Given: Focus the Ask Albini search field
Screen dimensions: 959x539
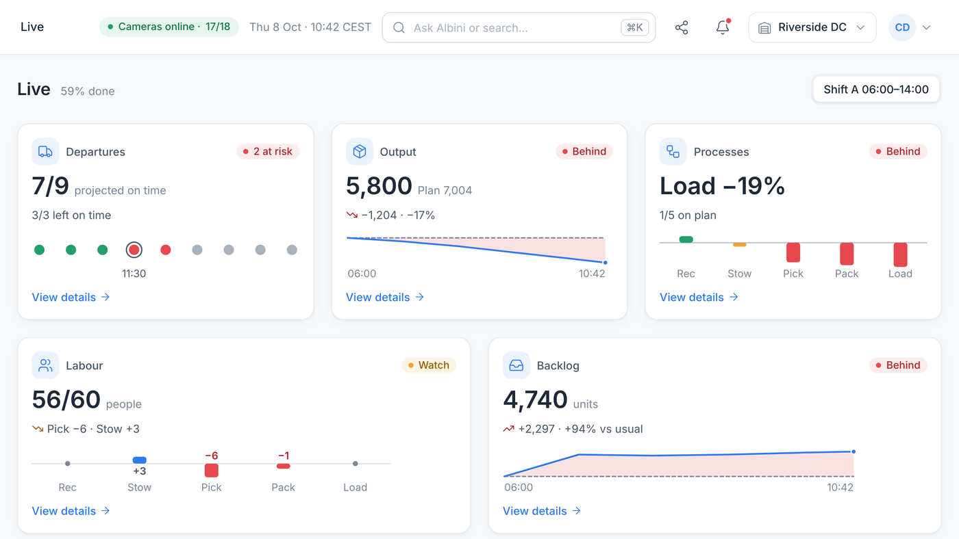Looking at the screenshot, I should pyautogui.click(x=519, y=27).
